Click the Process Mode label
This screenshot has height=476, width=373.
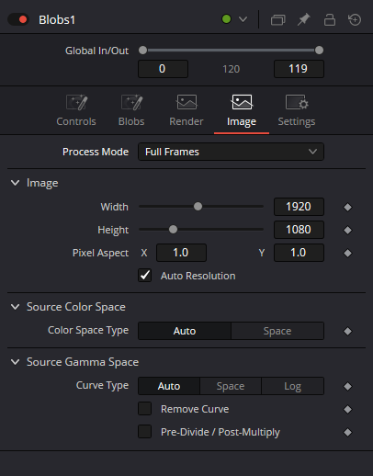(x=96, y=152)
